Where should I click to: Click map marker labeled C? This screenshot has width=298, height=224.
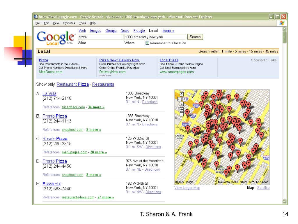click(216, 135)
